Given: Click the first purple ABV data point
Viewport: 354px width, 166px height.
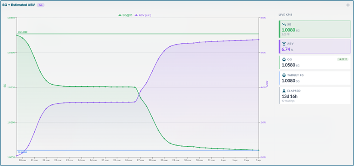Looking at the screenshot, I should tap(17, 156).
